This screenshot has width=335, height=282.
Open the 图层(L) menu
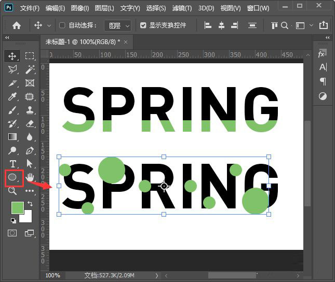(x=104, y=8)
